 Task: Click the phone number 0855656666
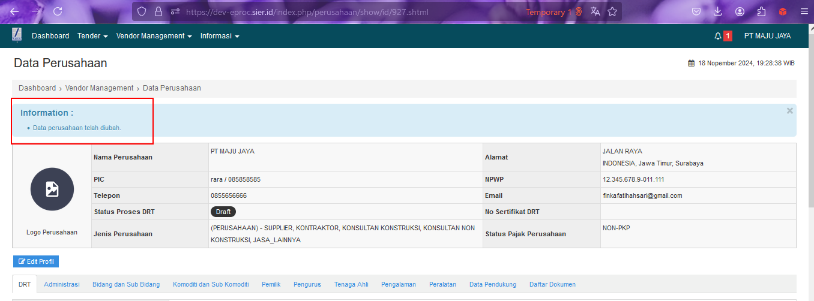pyautogui.click(x=229, y=196)
